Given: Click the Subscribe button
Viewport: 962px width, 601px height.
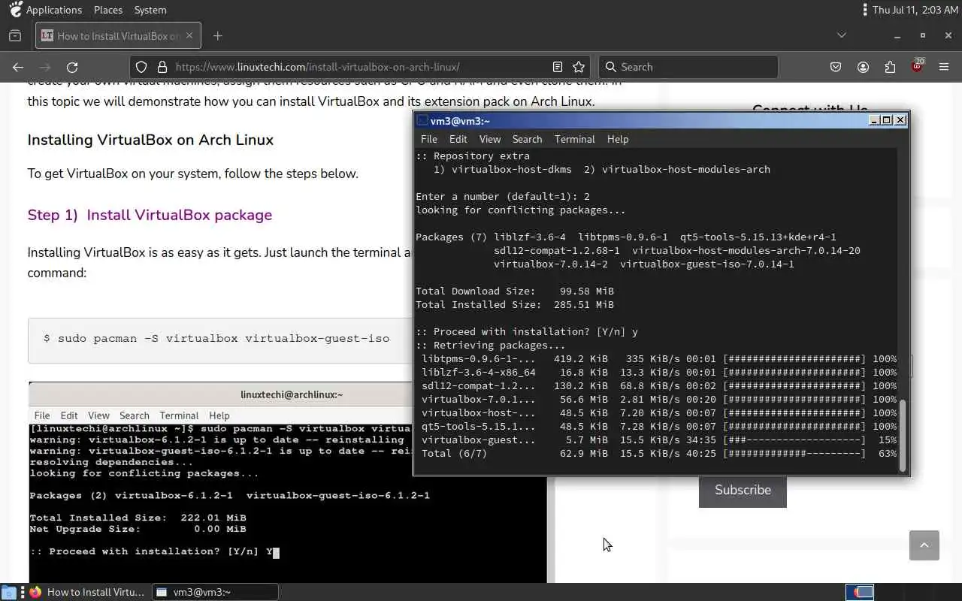Looking at the screenshot, I should pos(743,490).
